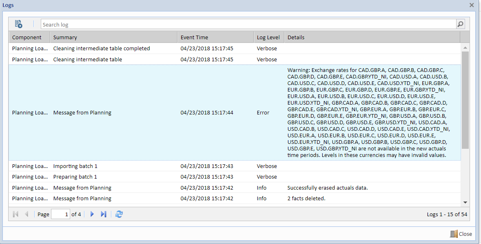Go to previous page of logs
Viewport: 481px width, 244px height.
(27, 214)
